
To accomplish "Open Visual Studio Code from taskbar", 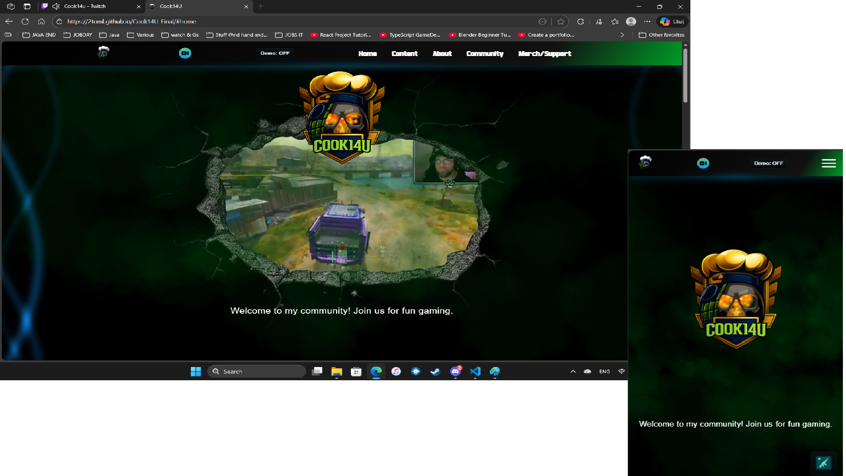I will coord(475,371).
